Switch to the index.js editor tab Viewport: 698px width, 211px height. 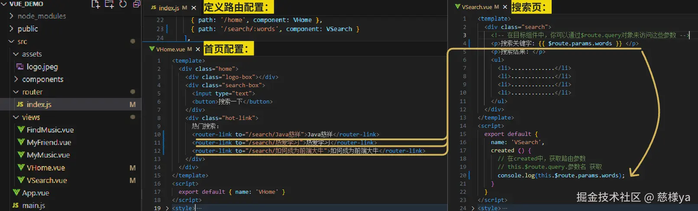coord(169,8)
